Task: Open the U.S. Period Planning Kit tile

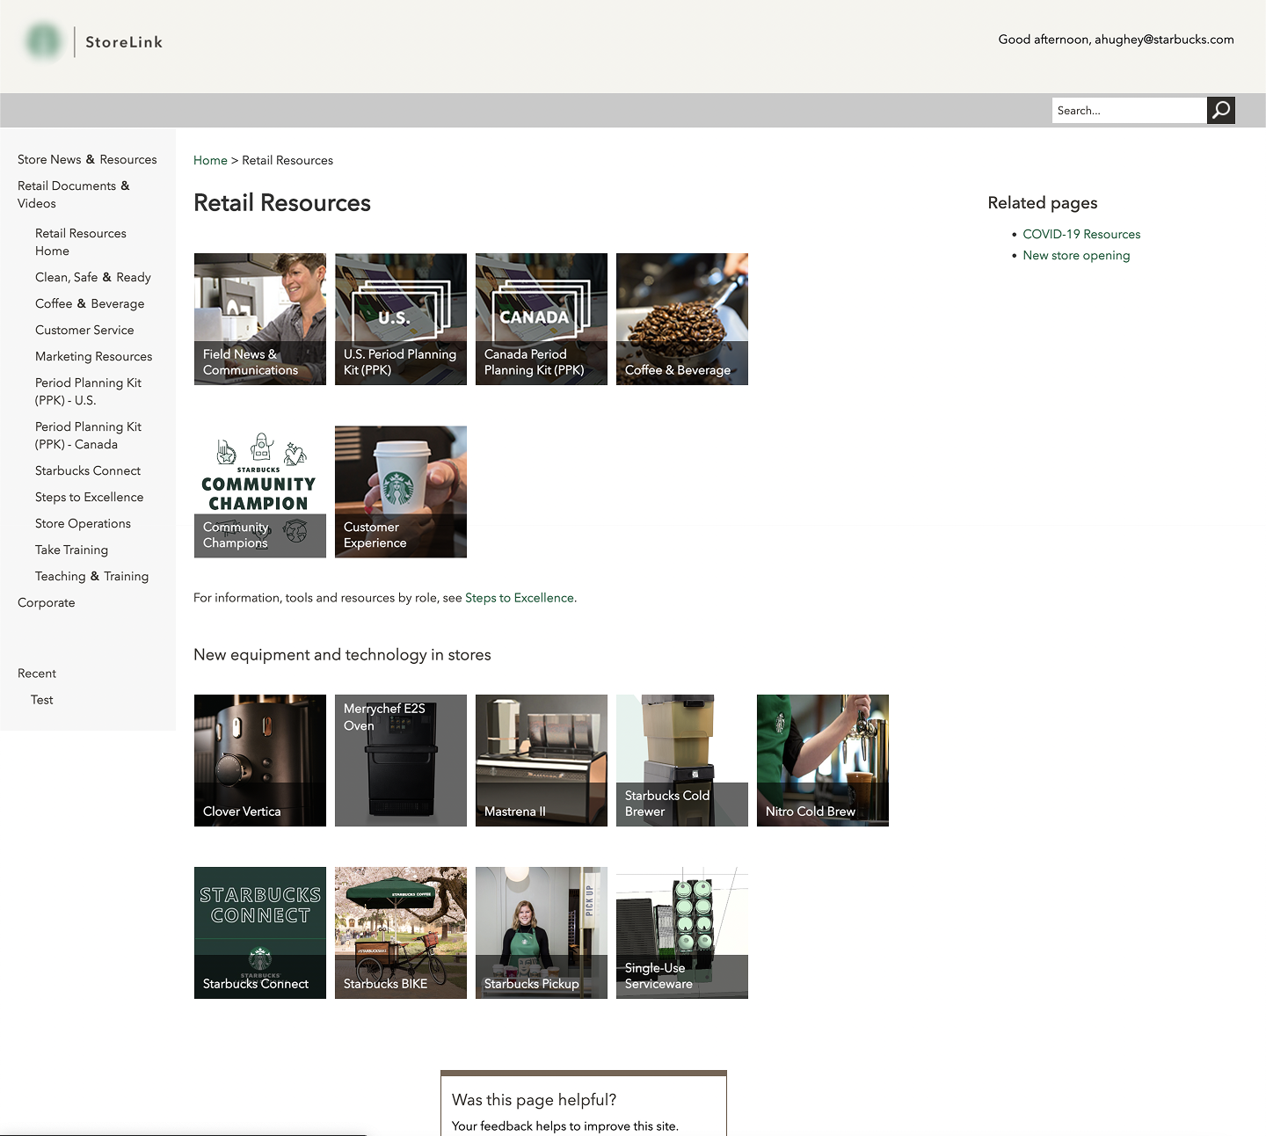Action: tap(400, 318)
